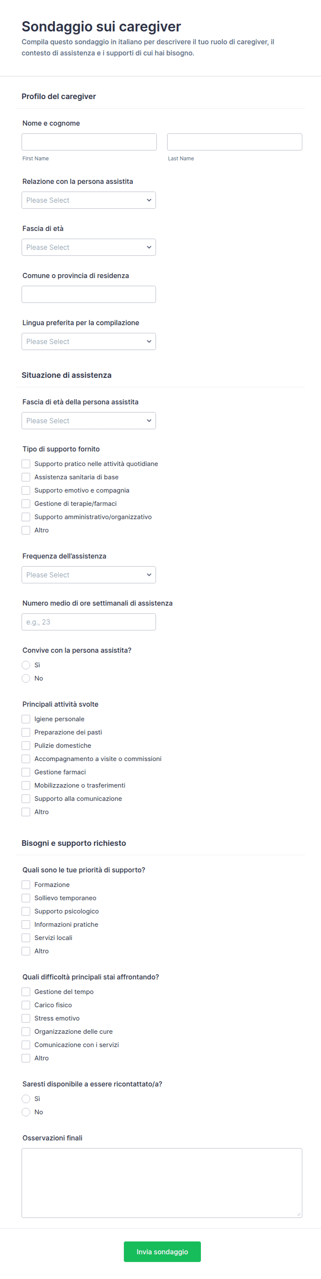
Task: Click the Last Name input field
Action: click(235, 142)
